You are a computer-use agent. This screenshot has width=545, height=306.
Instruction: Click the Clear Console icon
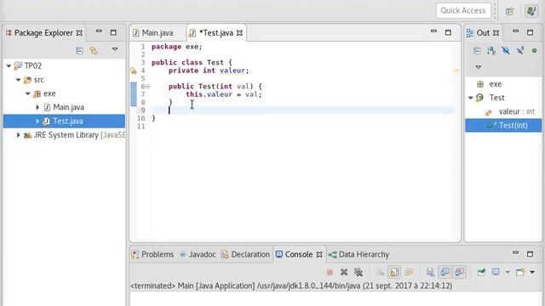(381, 272)
